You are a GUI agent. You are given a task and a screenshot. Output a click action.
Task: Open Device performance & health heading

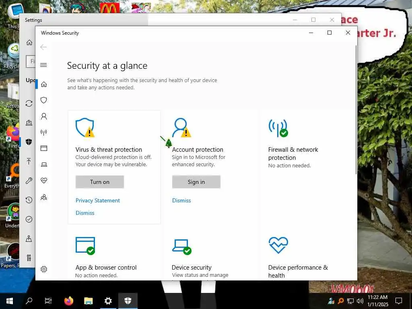click(298, 272)
